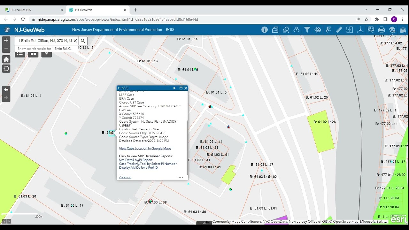The image size is (409, 230).
Task: Show next feature in popup
Action: (x=174, y=88)
